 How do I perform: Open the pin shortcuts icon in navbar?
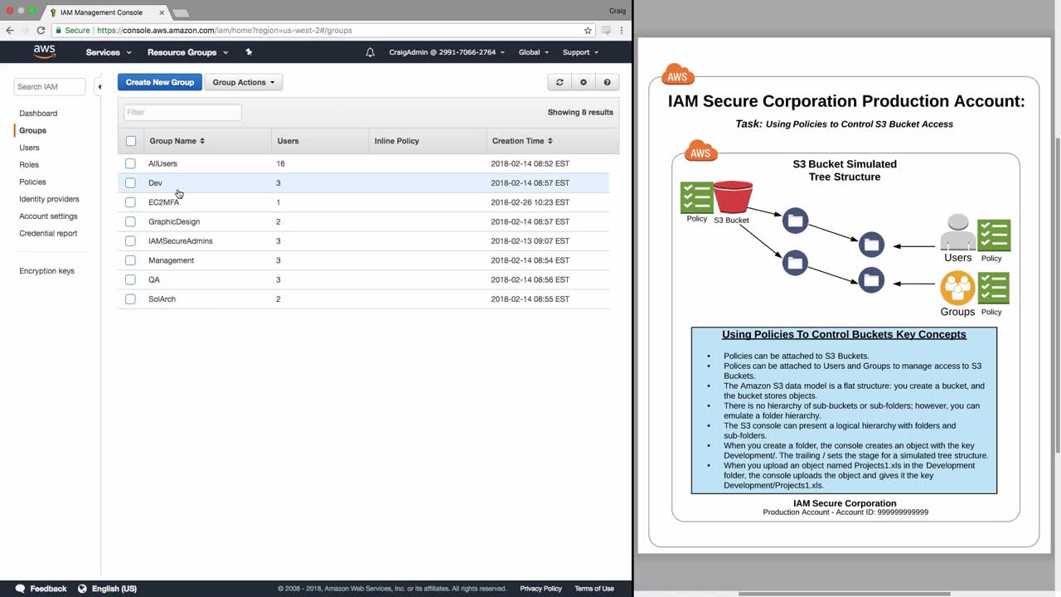pos(249,52)
